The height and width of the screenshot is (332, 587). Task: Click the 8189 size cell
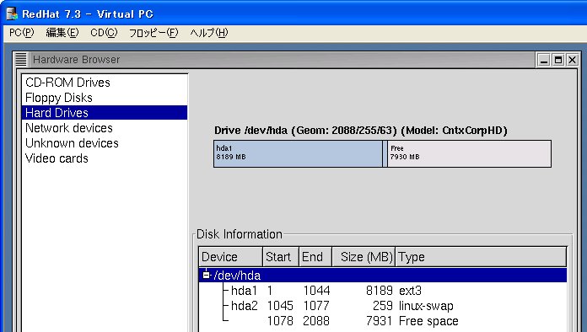click(380, 291)
